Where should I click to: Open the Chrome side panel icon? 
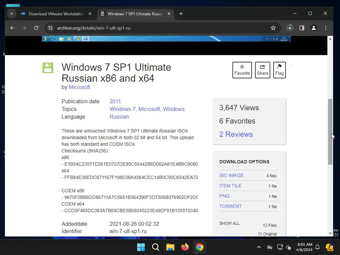(x=302, y=28)
